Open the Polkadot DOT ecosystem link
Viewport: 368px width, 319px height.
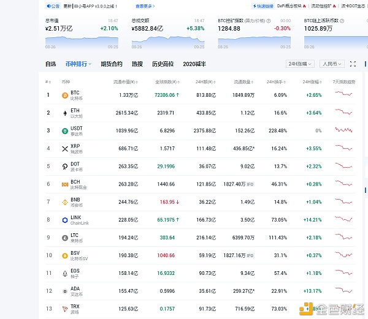353,6
